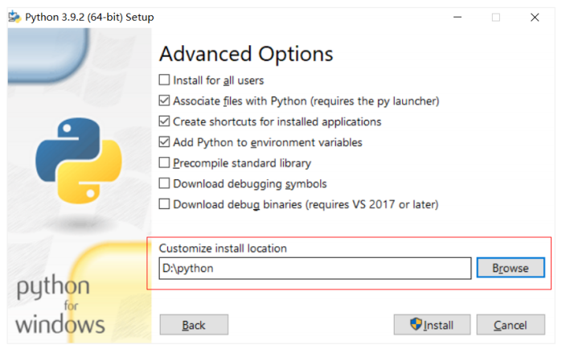566x353 pixels.
Task: Start installation with Install button
Action: [x=432, y=325]
